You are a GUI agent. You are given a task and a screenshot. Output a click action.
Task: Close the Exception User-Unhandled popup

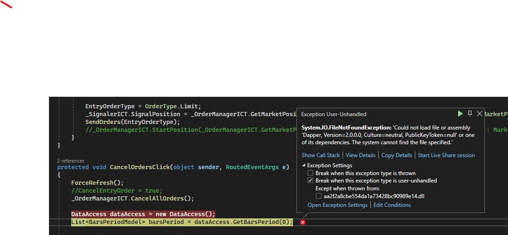pyautogui.click(x=479, y=113)
